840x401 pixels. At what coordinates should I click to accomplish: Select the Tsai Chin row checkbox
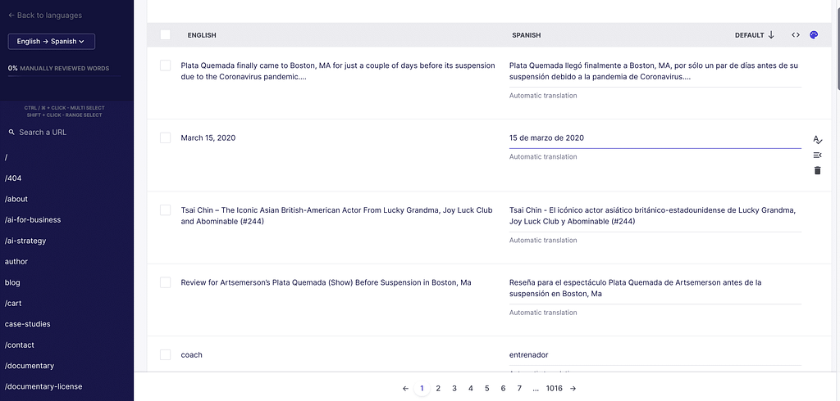[x=165, y=210]
